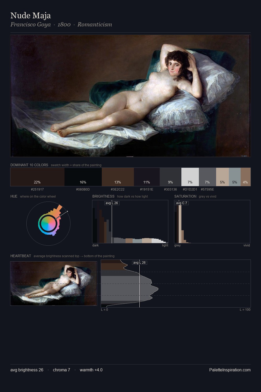
Task: Click the 'grey vs vivid' caption
Action: tap(207, 197)
